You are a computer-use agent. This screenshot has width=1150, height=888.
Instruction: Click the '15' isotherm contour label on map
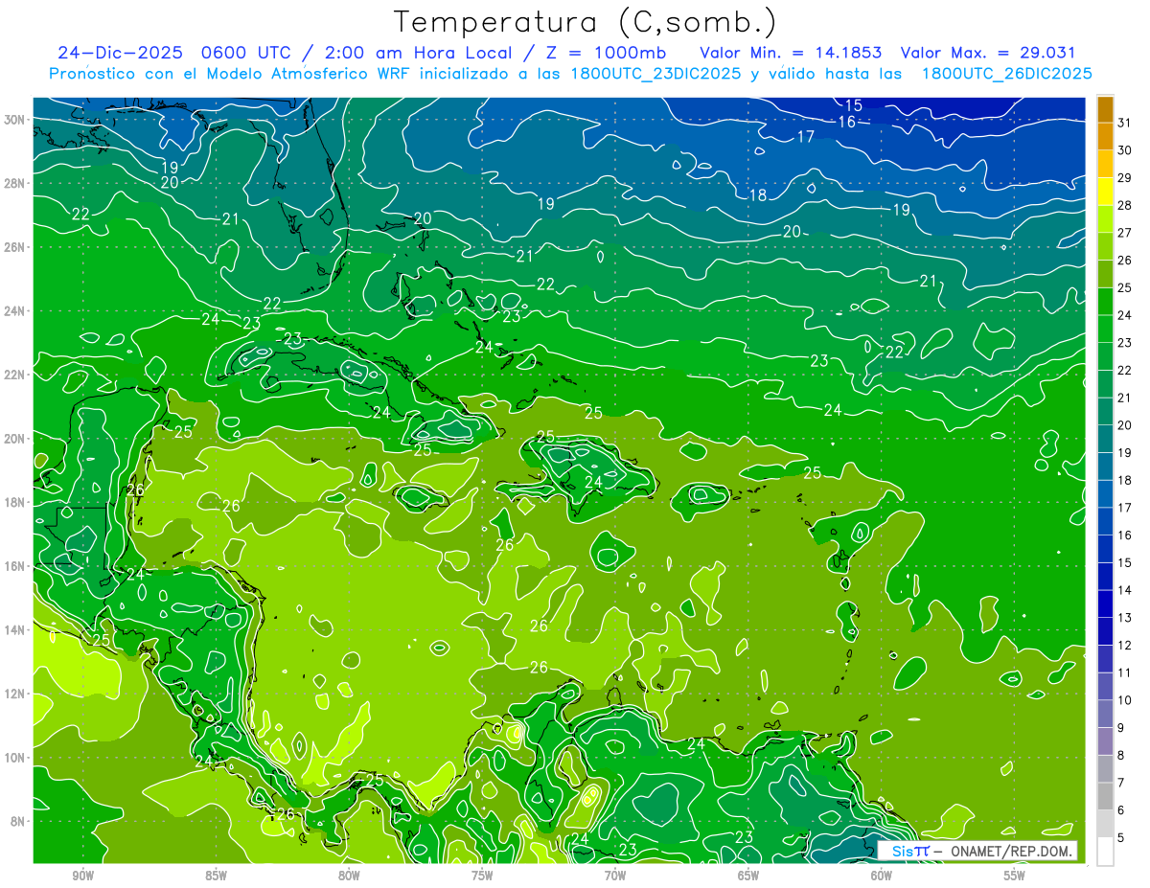point(853,105)
